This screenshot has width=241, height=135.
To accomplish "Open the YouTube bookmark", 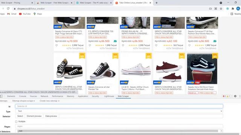I will coord(25,14).
